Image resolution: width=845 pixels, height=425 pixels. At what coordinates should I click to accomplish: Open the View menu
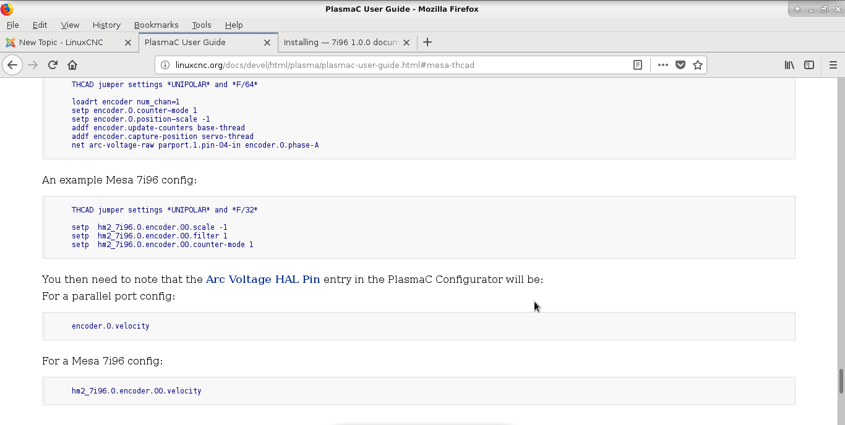(x=70, y=25)
